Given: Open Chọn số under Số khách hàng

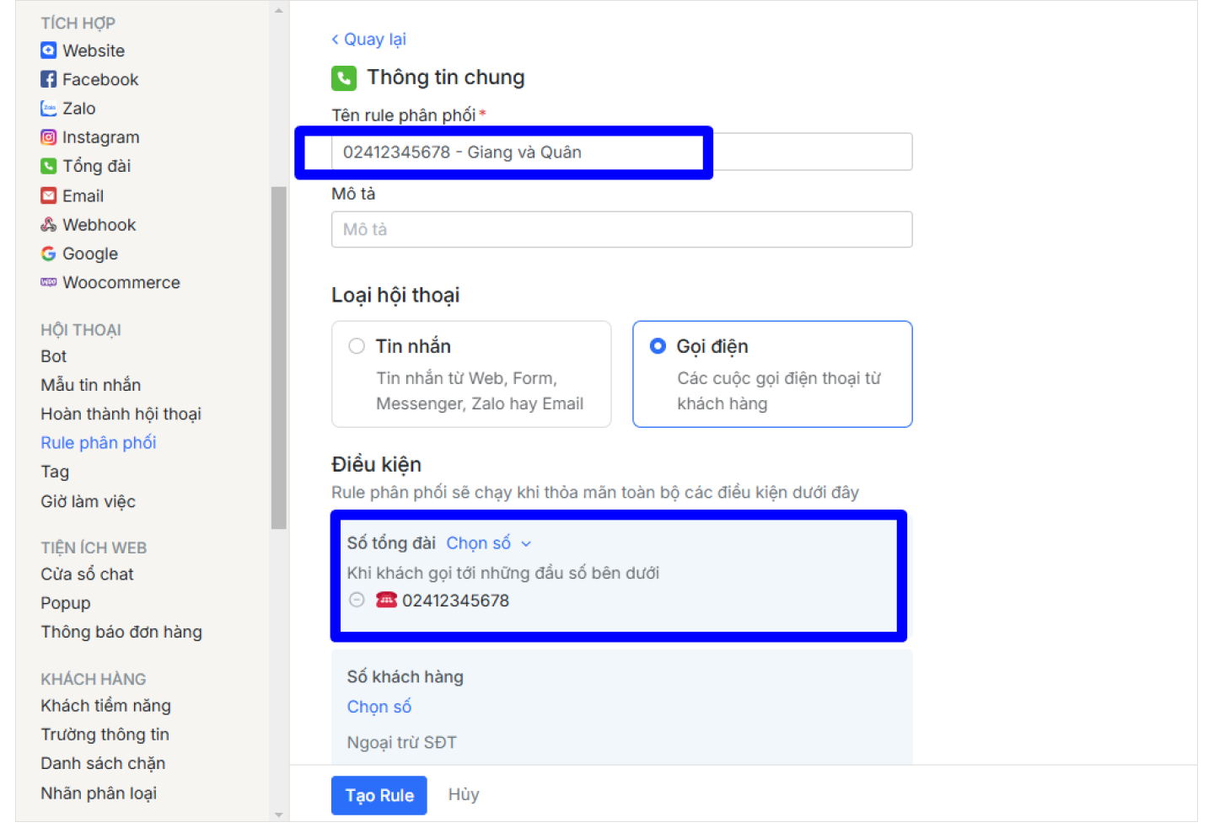Looking at the screenshot, I should click(x=379, y=707).
